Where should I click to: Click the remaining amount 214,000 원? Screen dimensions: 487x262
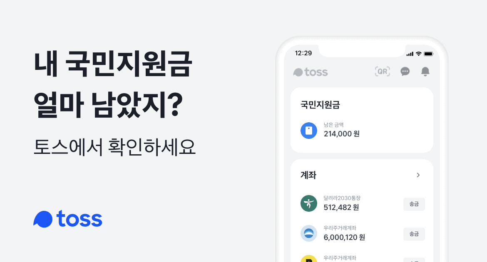[341, 134]
